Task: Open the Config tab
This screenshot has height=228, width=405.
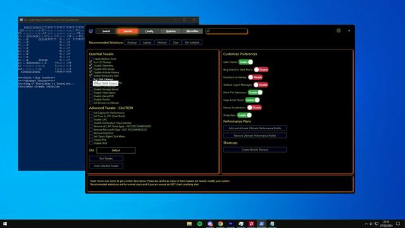Action: [149, 31]
